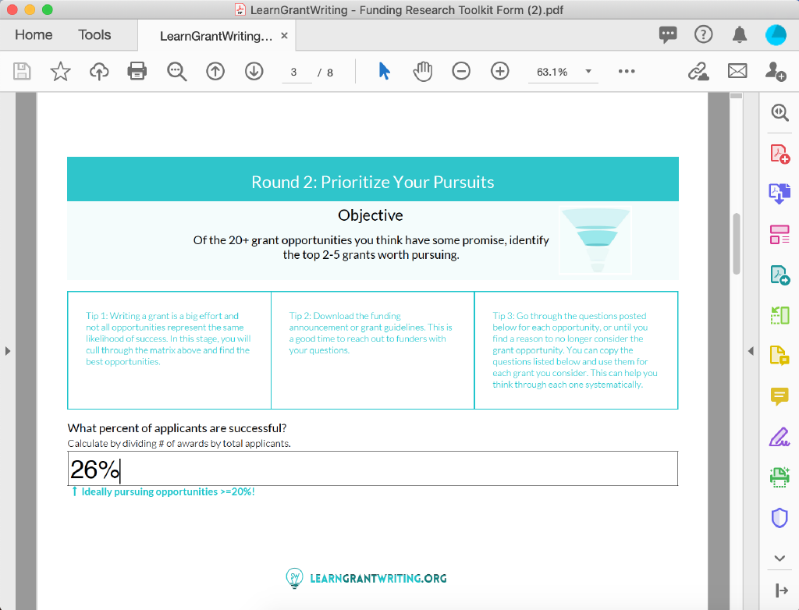Expand more tools with the ellipsis
This screenshot has height=610, width=799.
[x=626, y=71]
